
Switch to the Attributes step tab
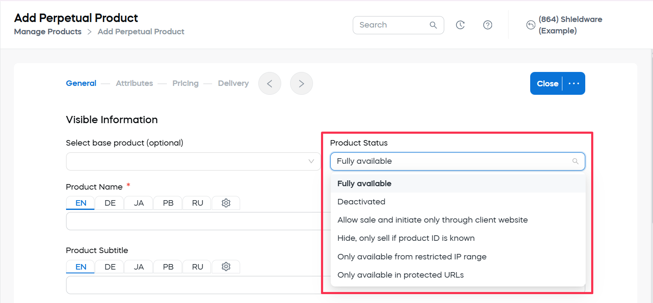tap(135, 83)
